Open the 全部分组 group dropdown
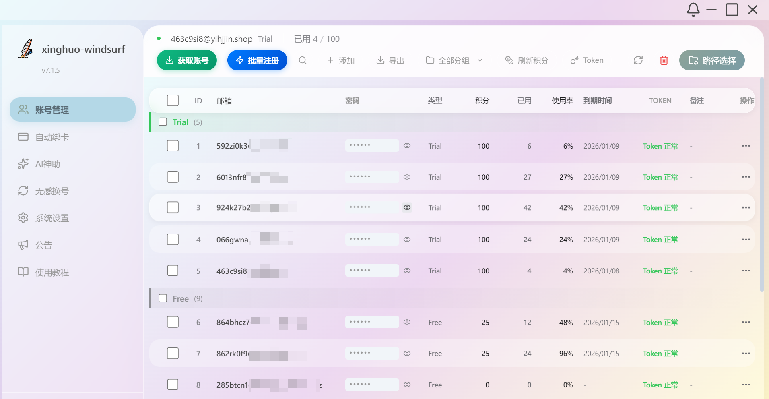 (x=454, y=60)
